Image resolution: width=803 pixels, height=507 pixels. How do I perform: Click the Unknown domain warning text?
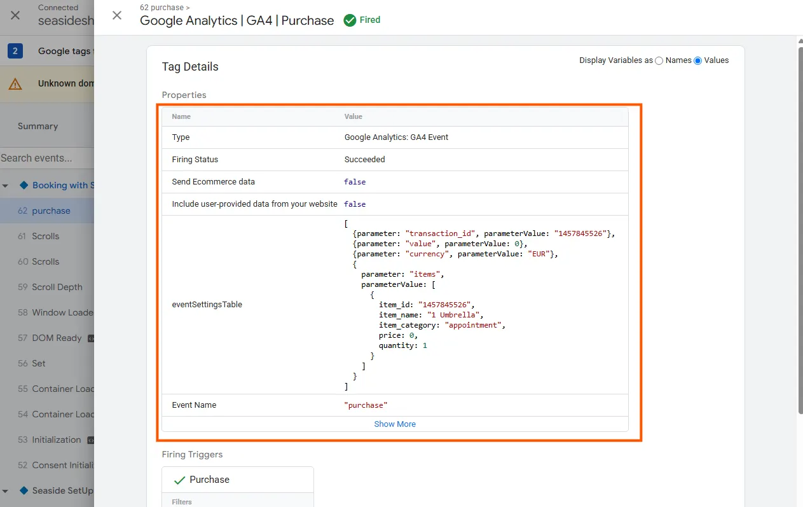point(66,83)
